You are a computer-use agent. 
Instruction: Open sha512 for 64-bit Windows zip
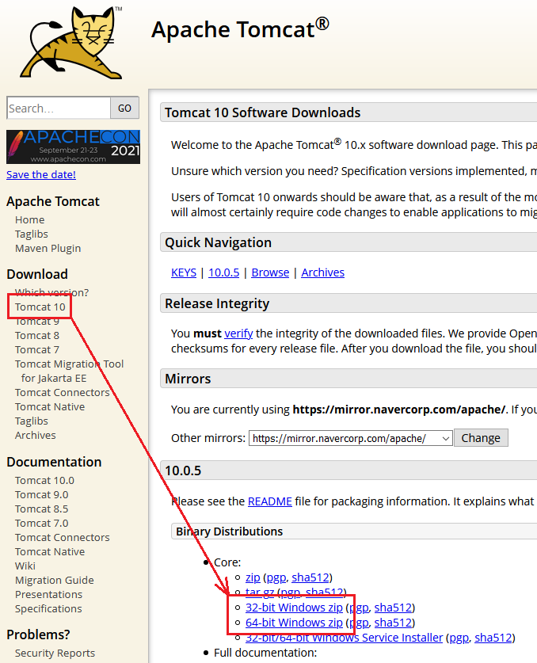click(393, 623)
